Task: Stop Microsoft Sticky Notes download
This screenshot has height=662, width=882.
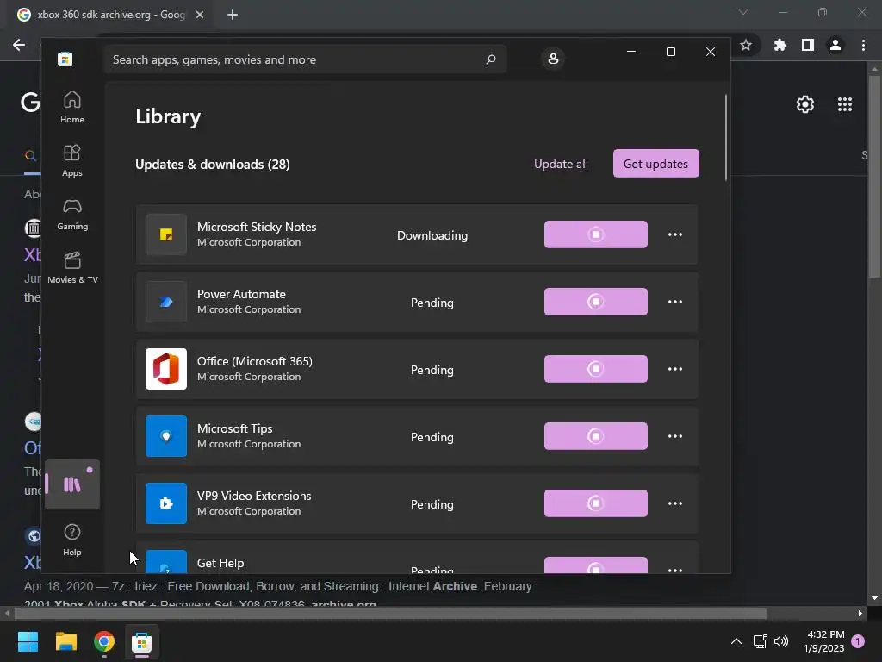Action: point(596,234)
